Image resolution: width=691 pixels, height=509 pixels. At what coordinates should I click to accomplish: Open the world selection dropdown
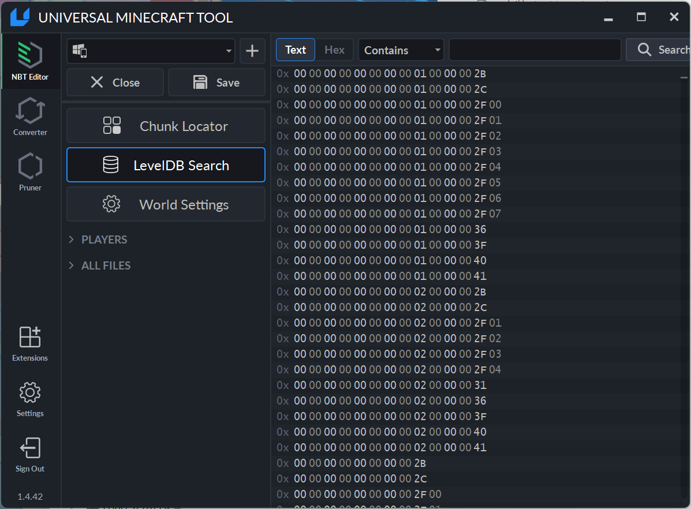(x=151, y=51)
